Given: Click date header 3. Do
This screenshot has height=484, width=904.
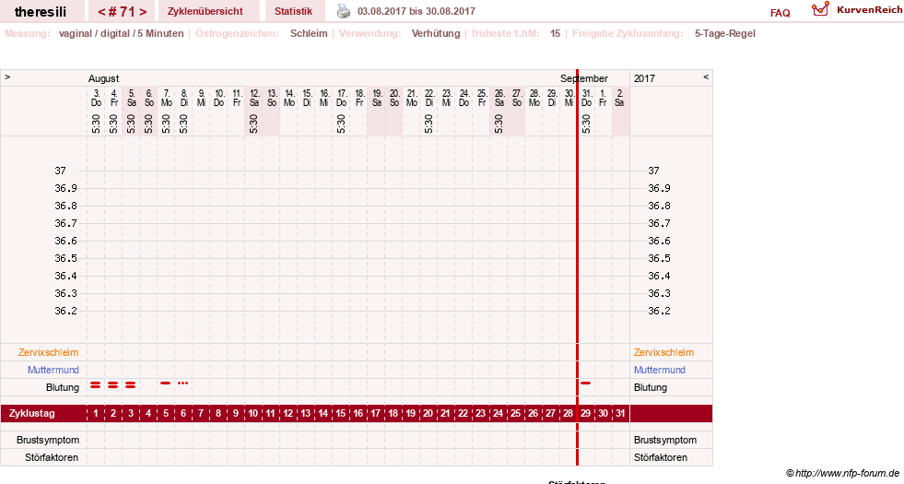Looking at the screenshot, I should [96, 98].
